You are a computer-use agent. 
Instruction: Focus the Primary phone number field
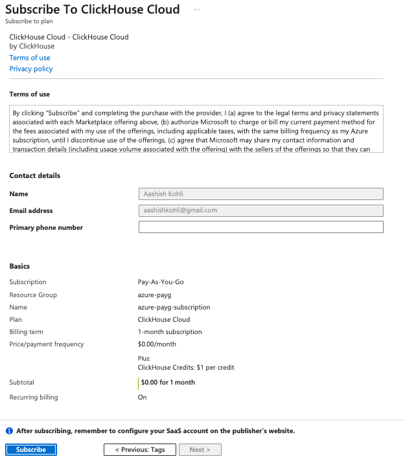coord(260,227)
